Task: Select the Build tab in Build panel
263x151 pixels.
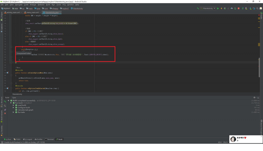Action: (x=7, y=98)
